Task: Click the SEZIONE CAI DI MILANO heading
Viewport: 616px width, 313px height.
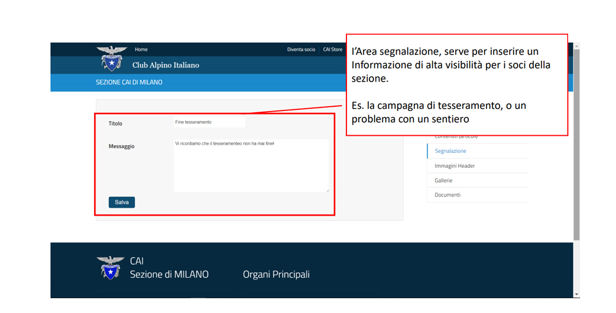Action: [x=129, y=82]
